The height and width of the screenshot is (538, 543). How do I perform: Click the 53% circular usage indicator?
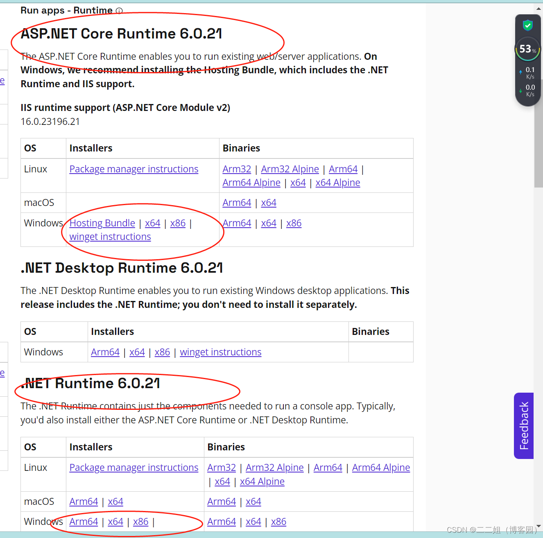tap(528, 49)
